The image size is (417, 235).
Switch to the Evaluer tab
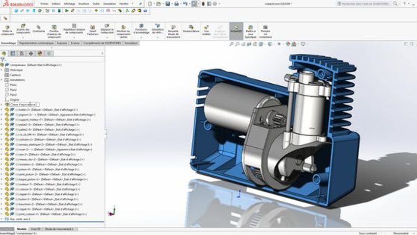(75, 43)
